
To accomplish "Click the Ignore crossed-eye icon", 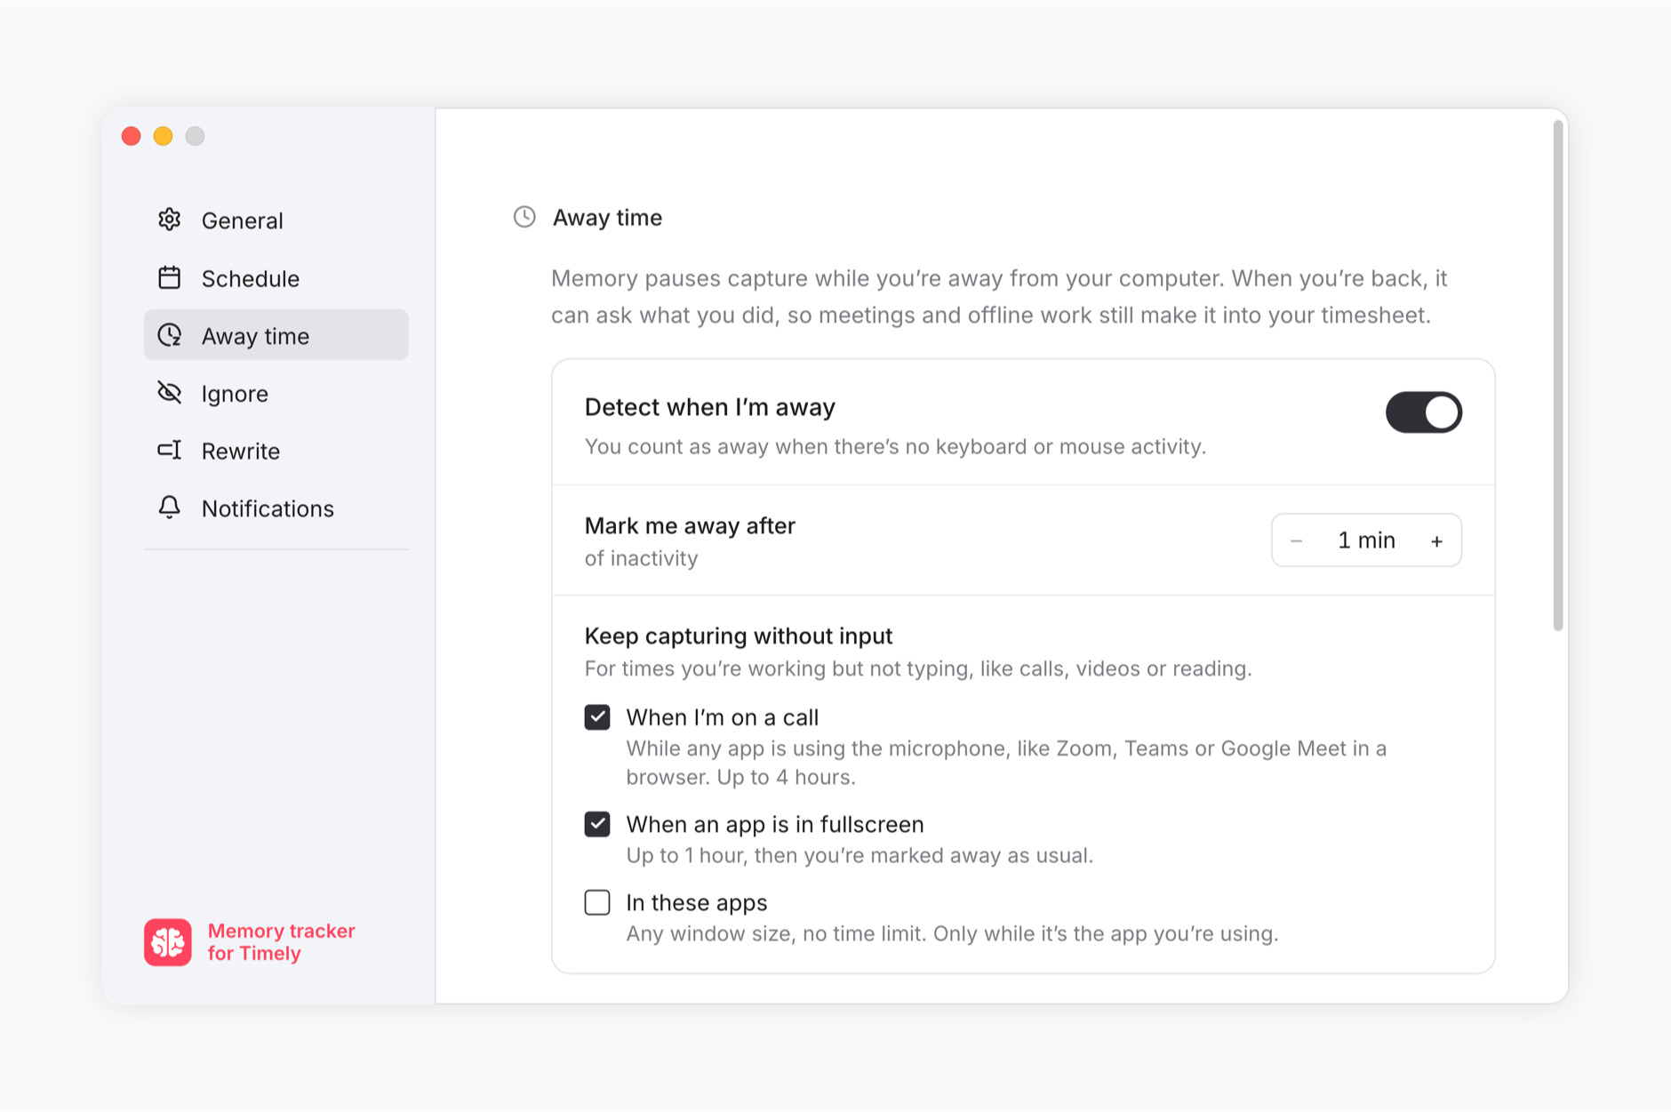I will (x=169, y=393).
